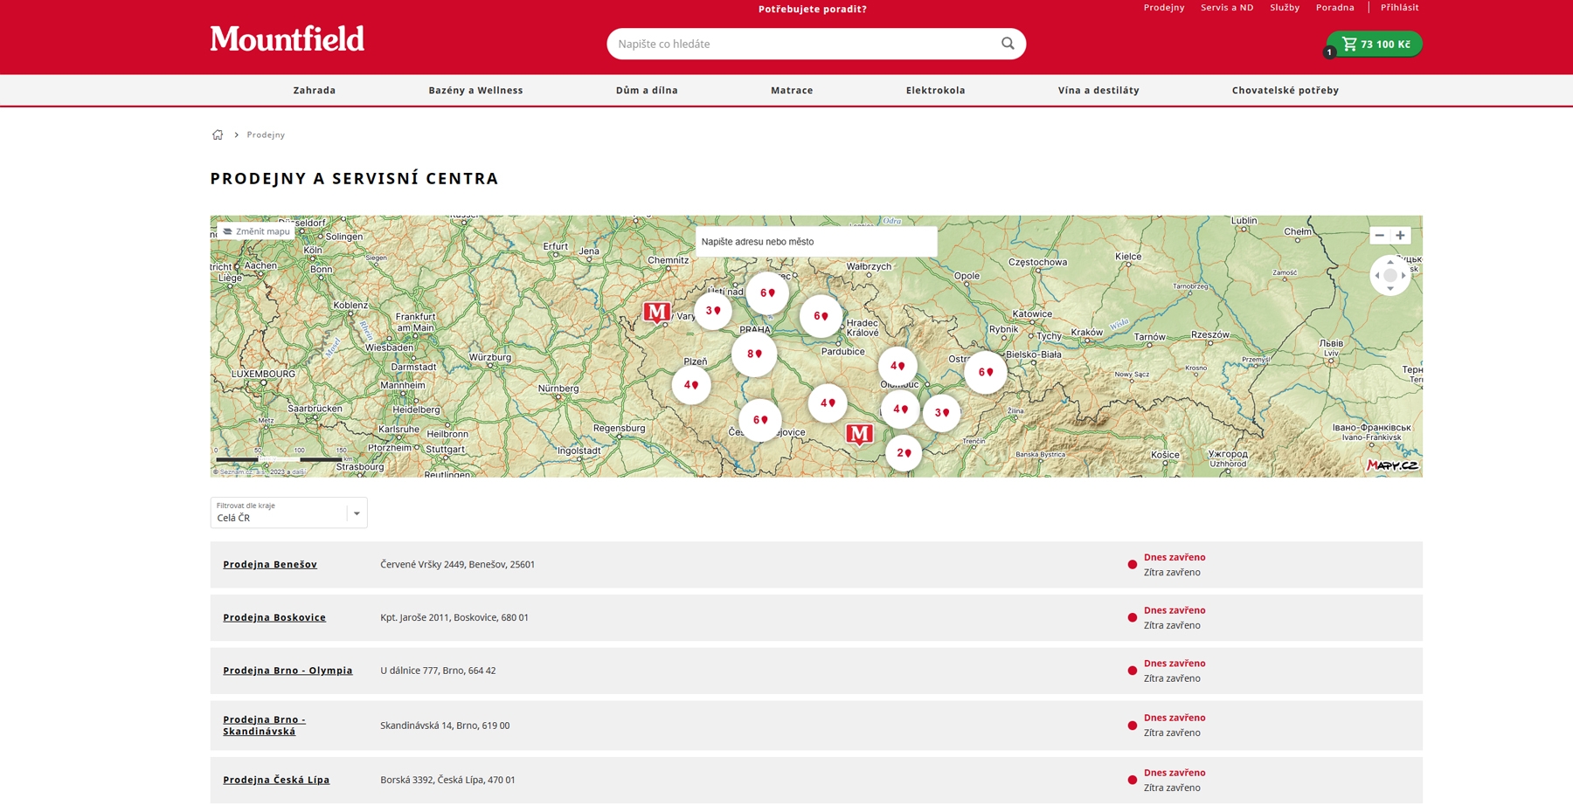Open the cluster of 4 stores above Olomouc
1573x805 pixels.
pos(897,366)
